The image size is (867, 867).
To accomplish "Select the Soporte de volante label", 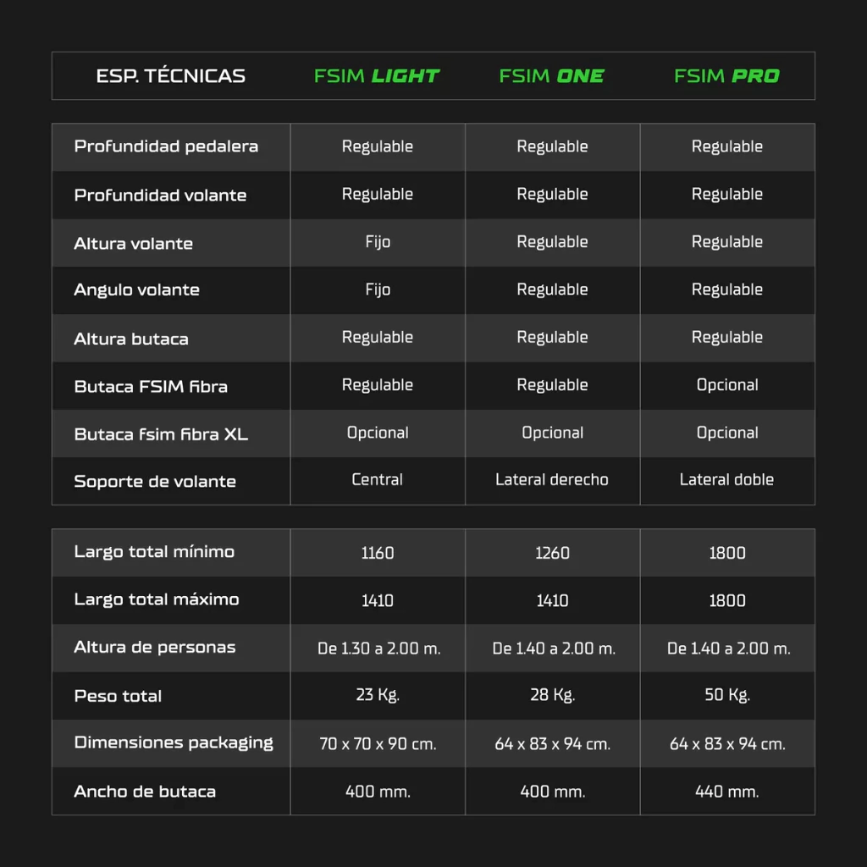I will tap(155, 481).
